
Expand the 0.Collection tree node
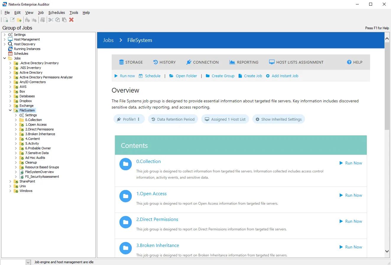(x=16, y=120)
